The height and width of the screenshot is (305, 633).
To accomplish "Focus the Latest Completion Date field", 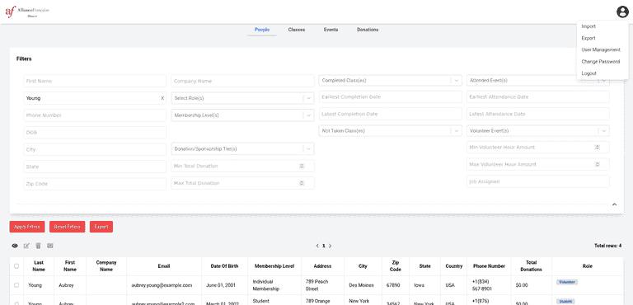I will [391, 114].
